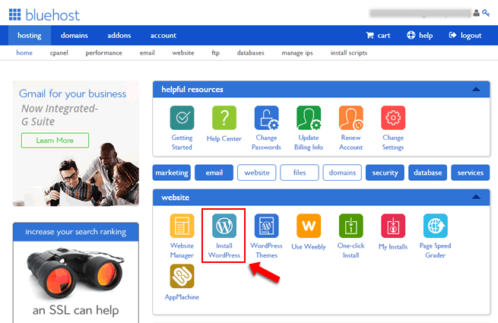Image resolution: width=498 pixels, height=323 pixels.
Task: Click the Install WordPress icon
Action: pyautogui.click(x=224, y=226)
